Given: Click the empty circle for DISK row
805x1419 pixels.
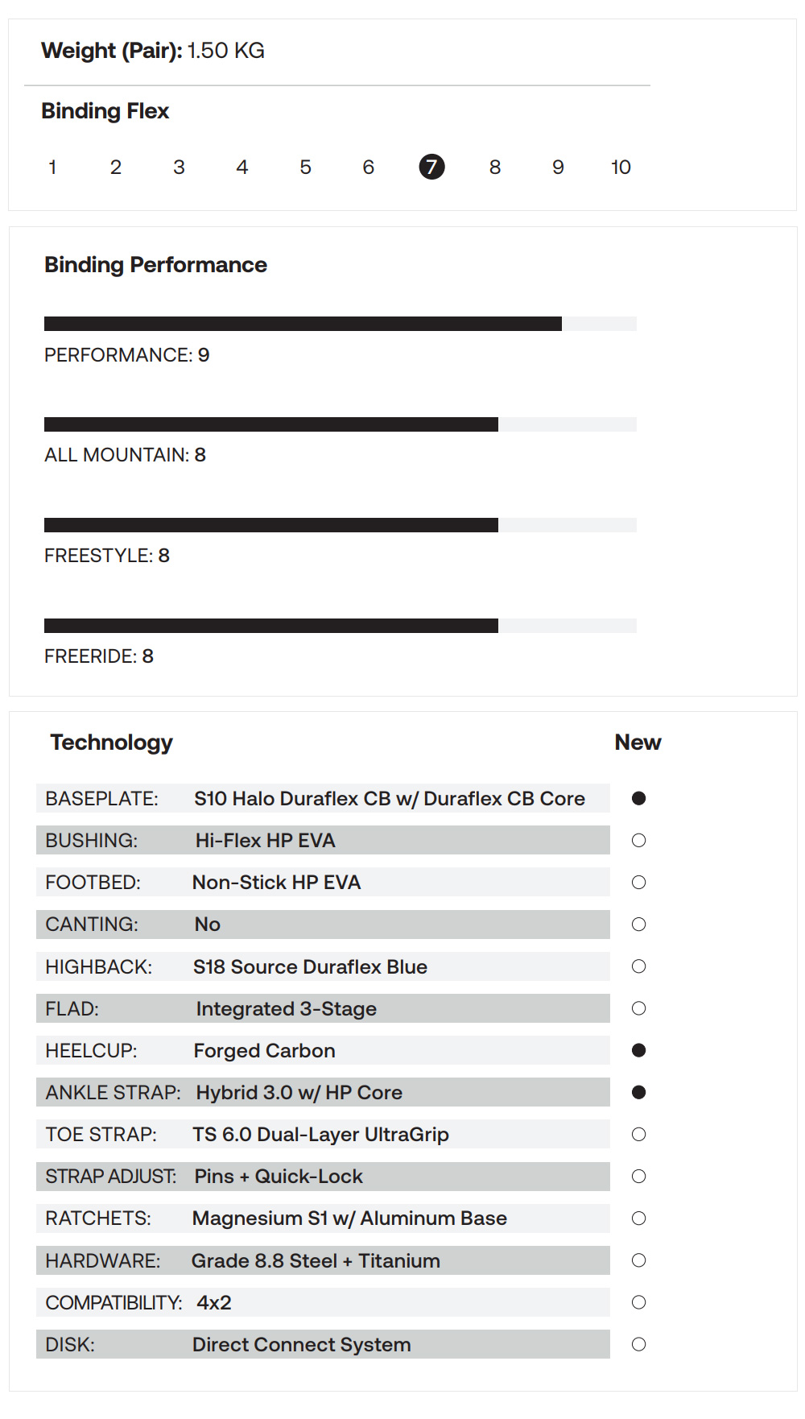Looking at the screenshot, I should [639, 1344].
